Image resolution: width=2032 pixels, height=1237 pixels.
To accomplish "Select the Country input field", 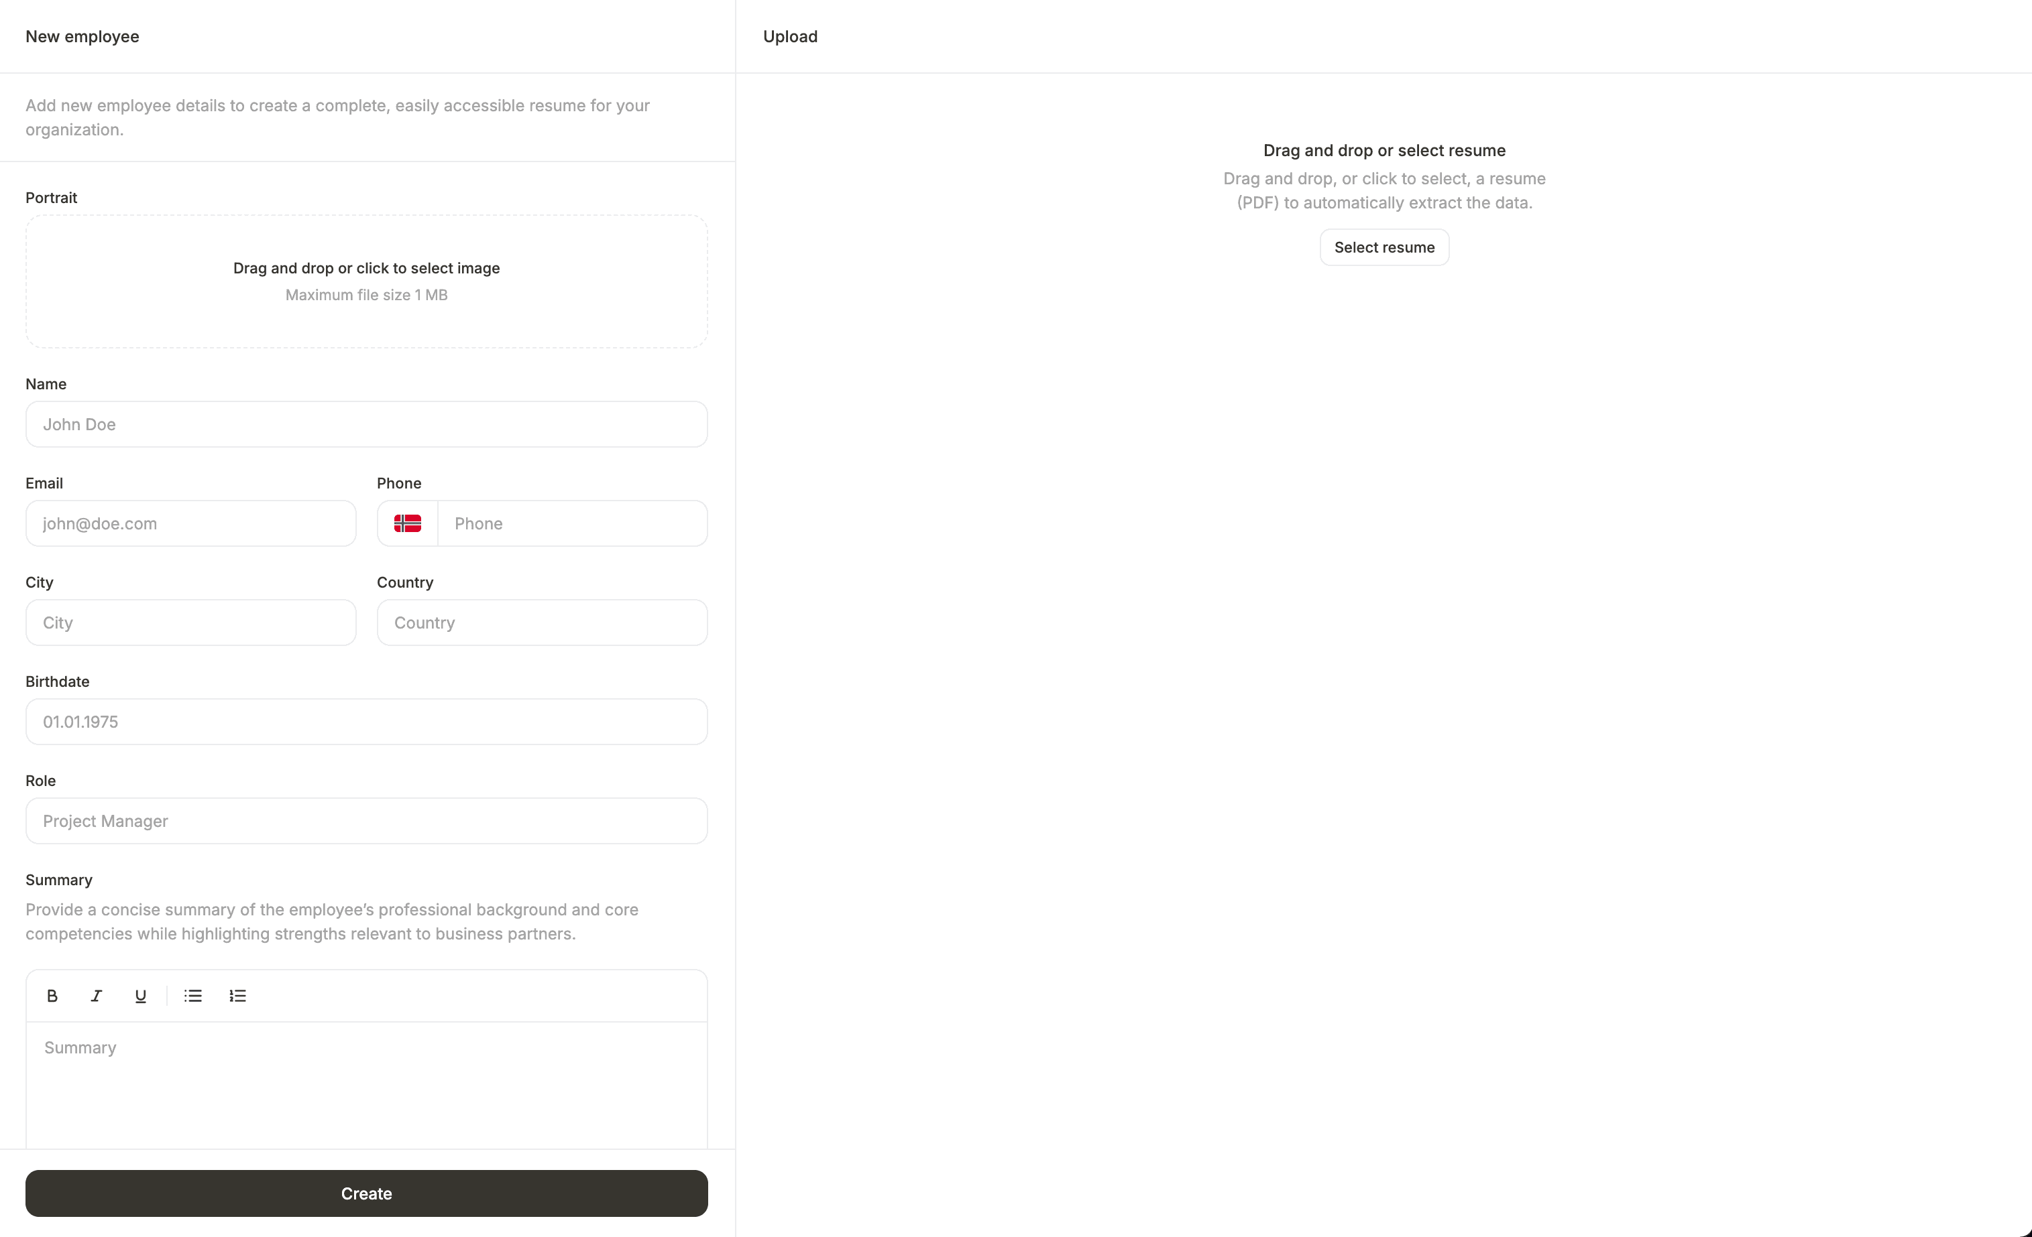I will click(542, 623).
